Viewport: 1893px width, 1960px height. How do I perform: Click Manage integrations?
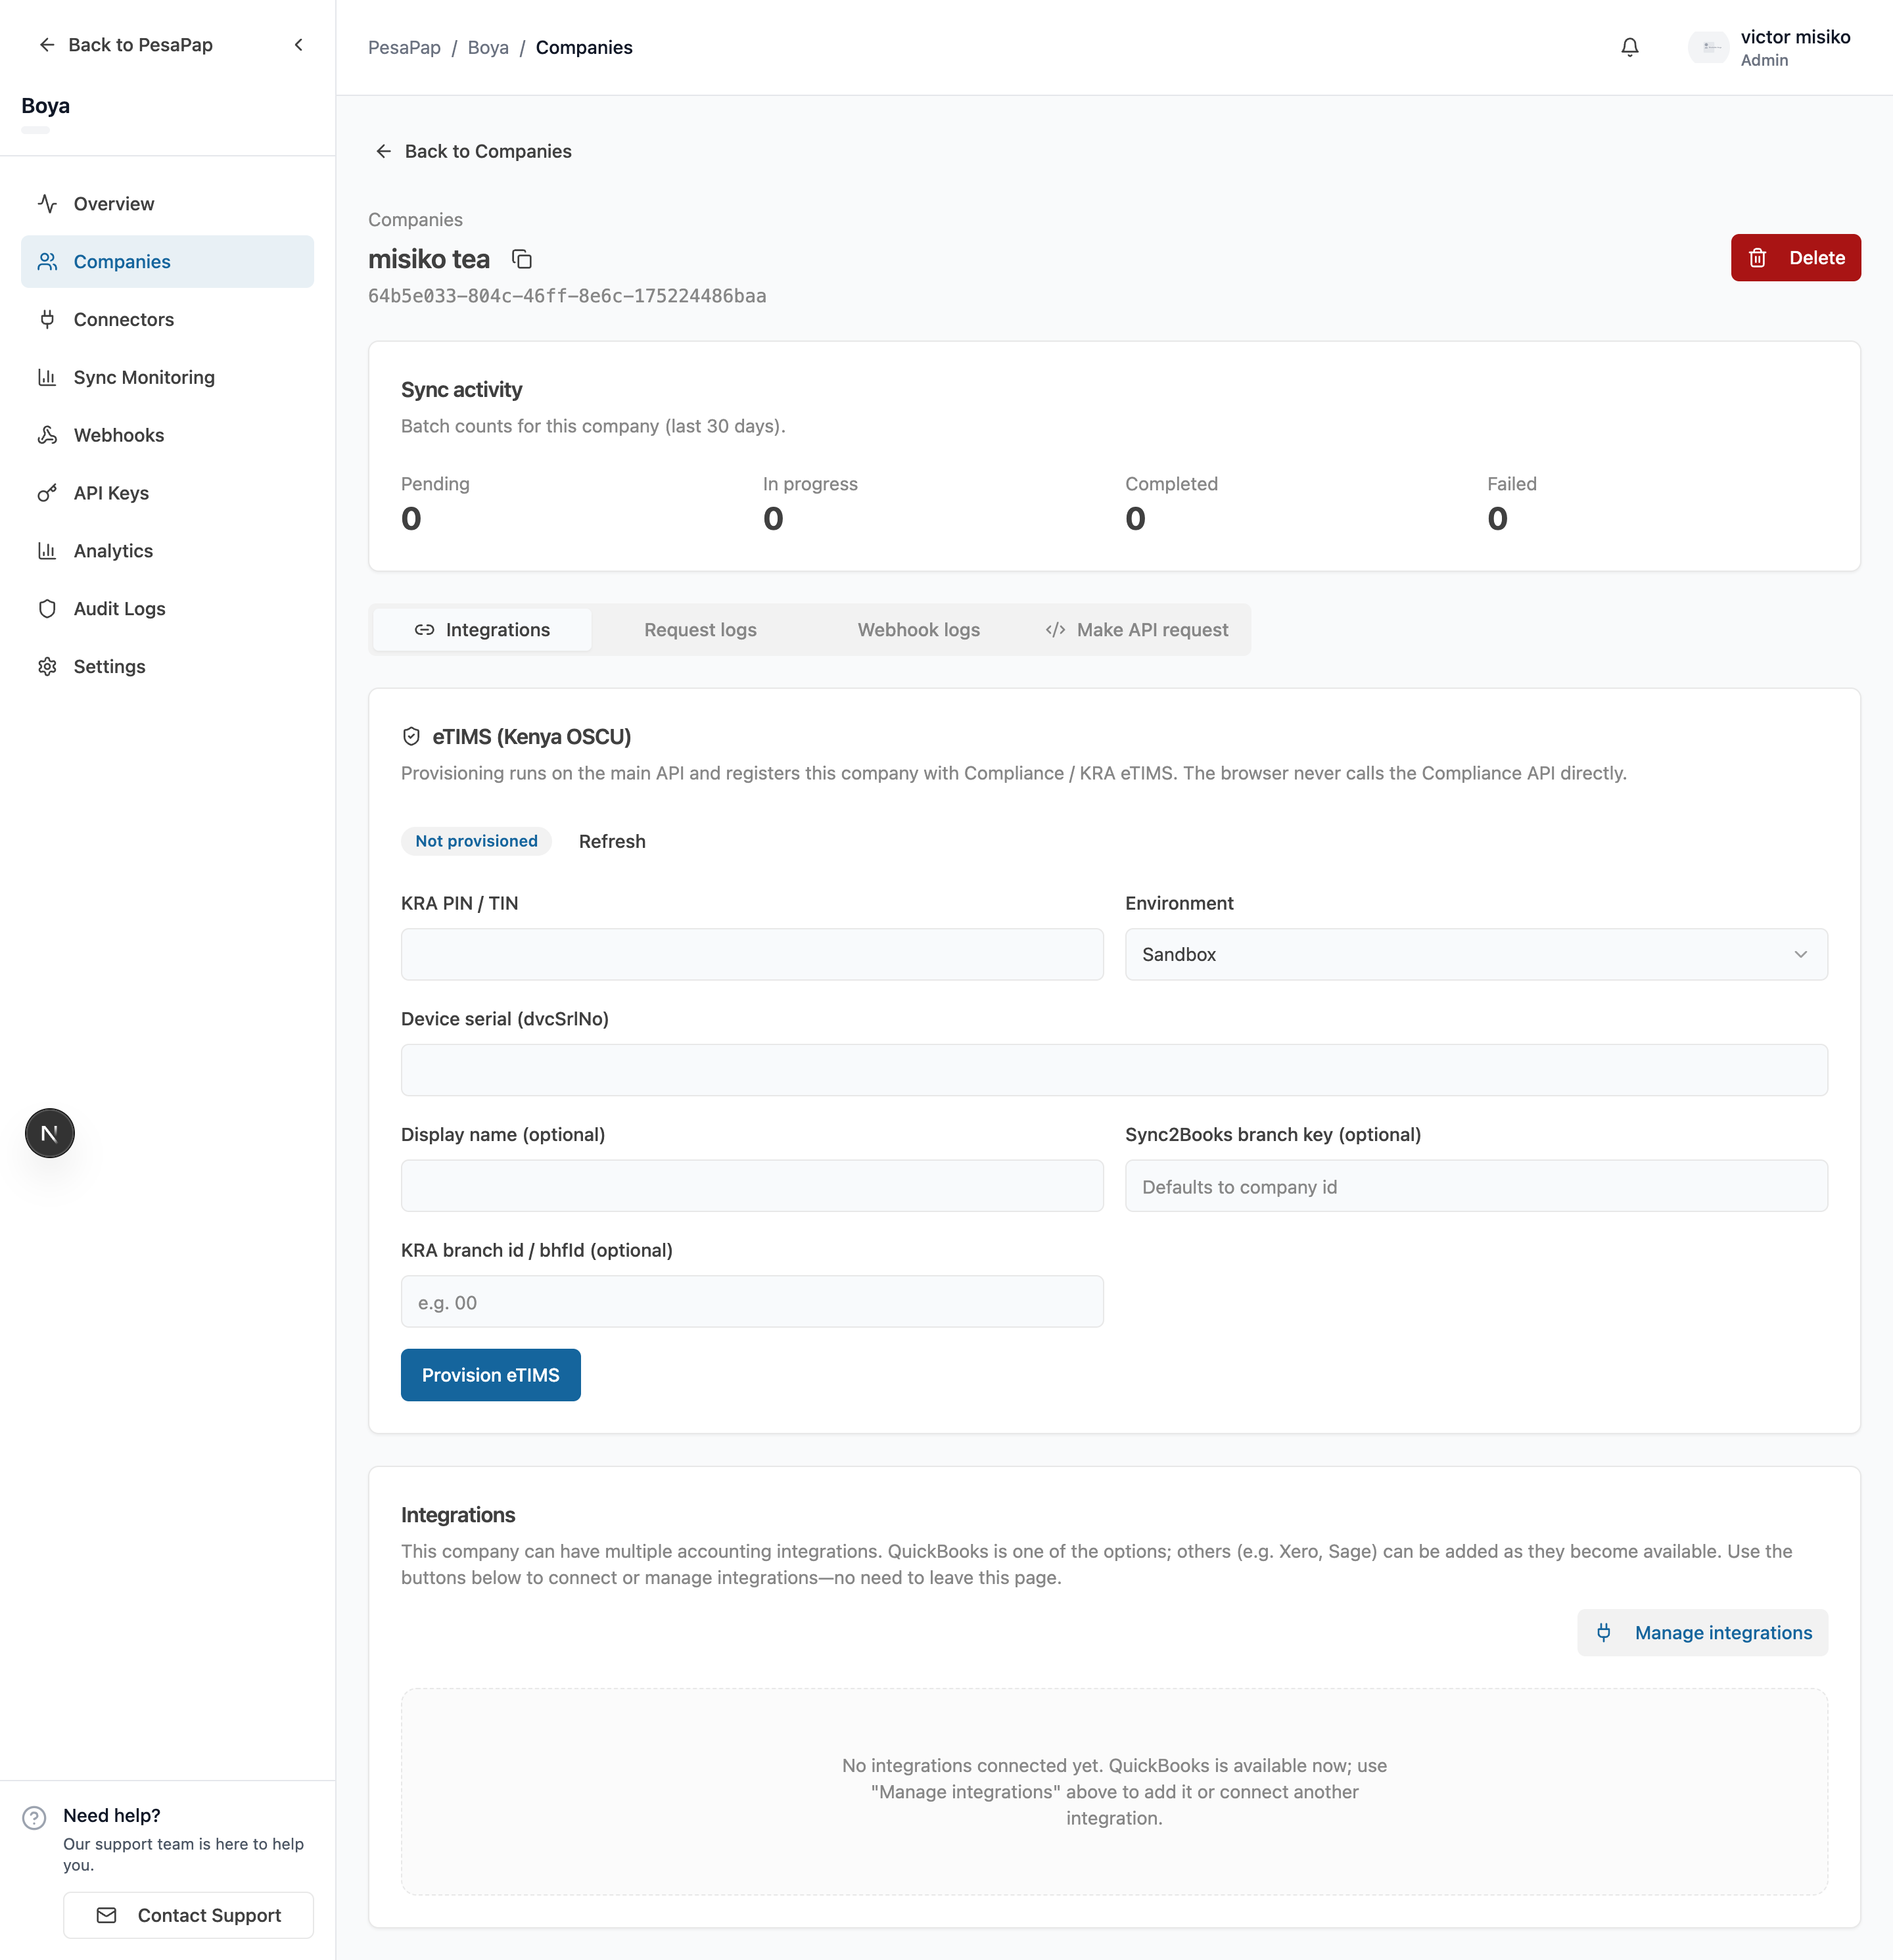click(1702, 1632)
